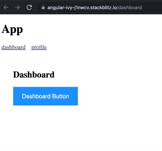This screenshot has height=151, width=162.
Task: Switch to the dashboard route
Action: click(x=14, y=47)
